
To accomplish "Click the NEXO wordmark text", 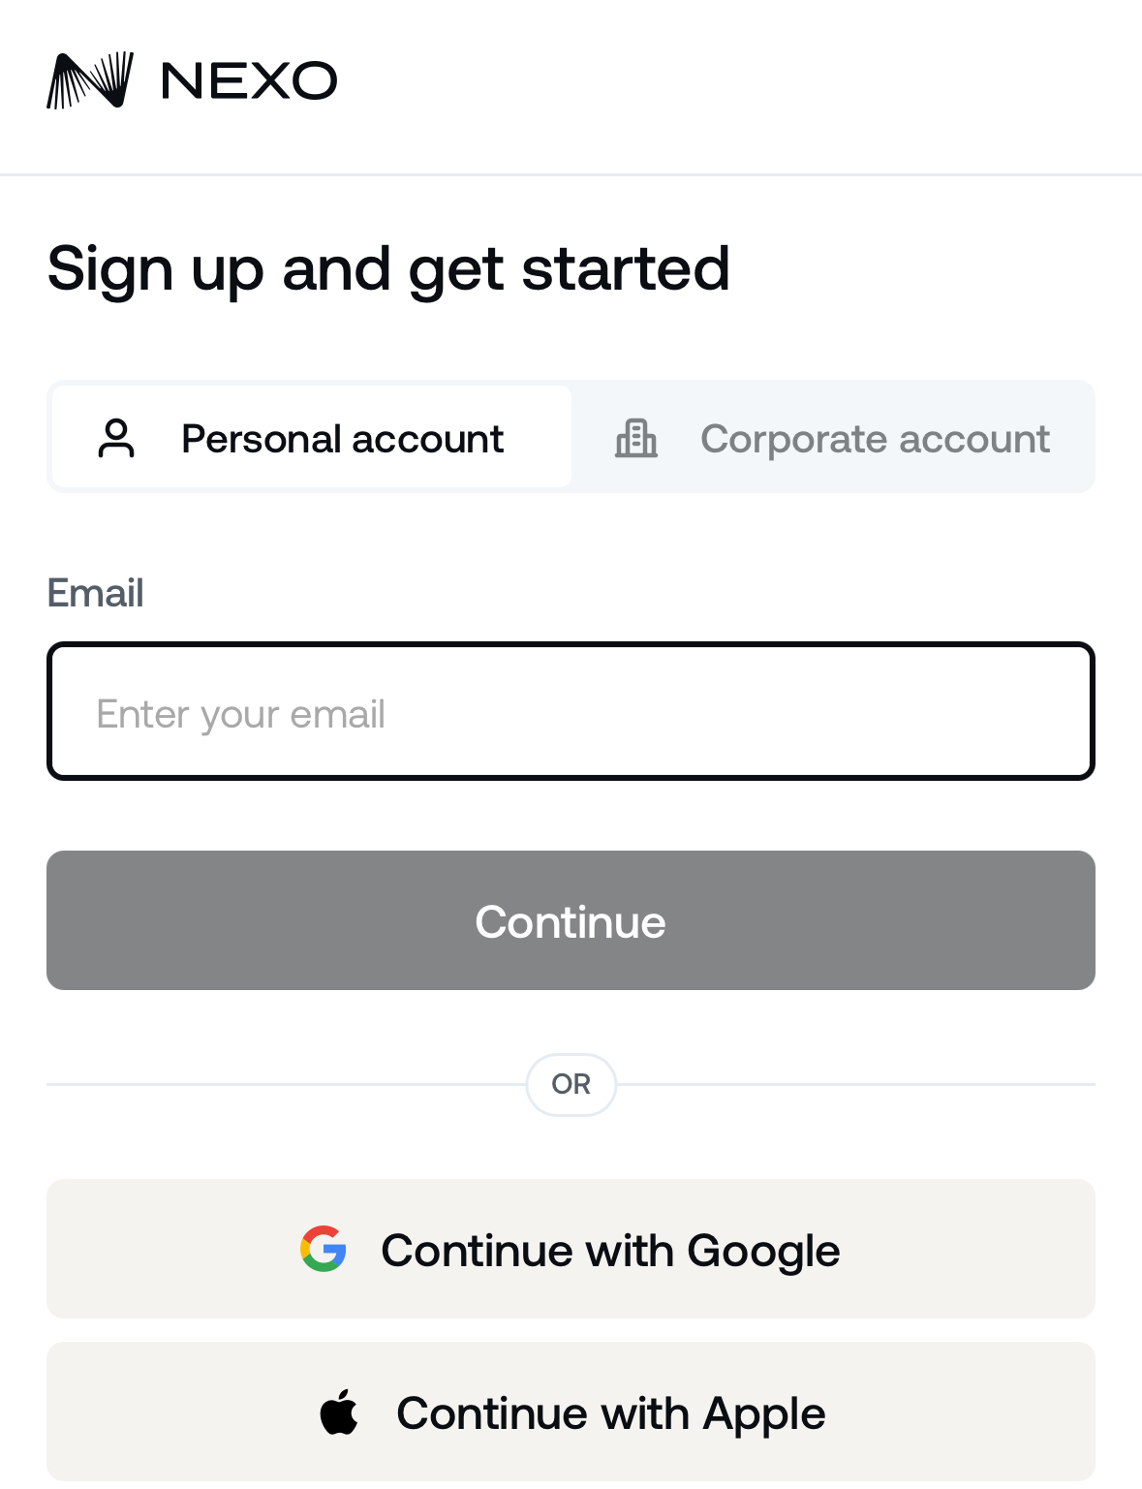I will [249, 80].
